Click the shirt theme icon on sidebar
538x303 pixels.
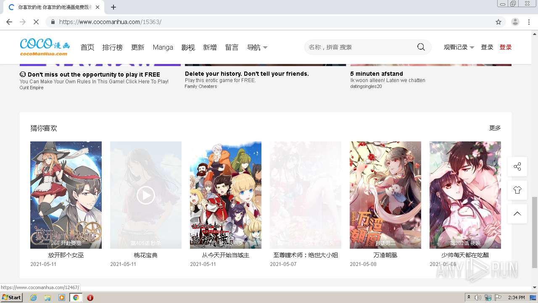tap(517, 190)
